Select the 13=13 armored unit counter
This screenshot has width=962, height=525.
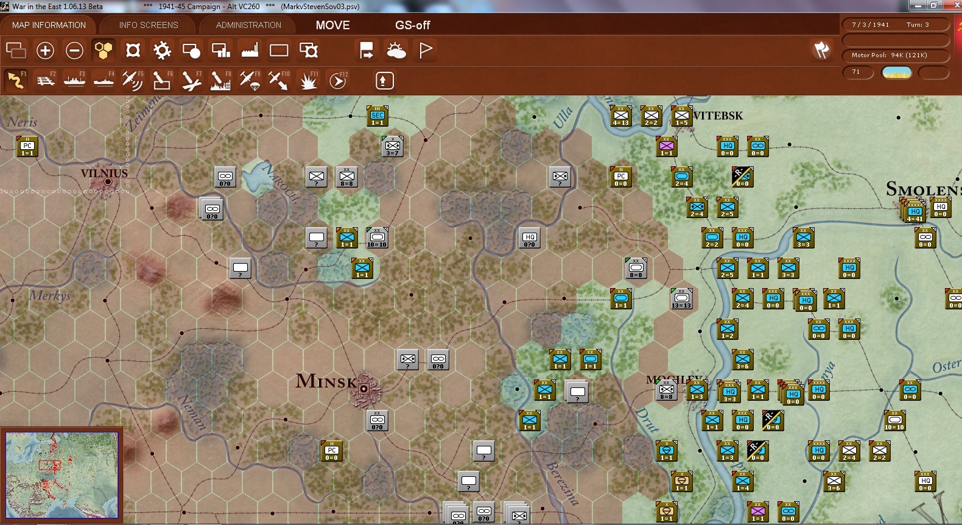(682, 298)
